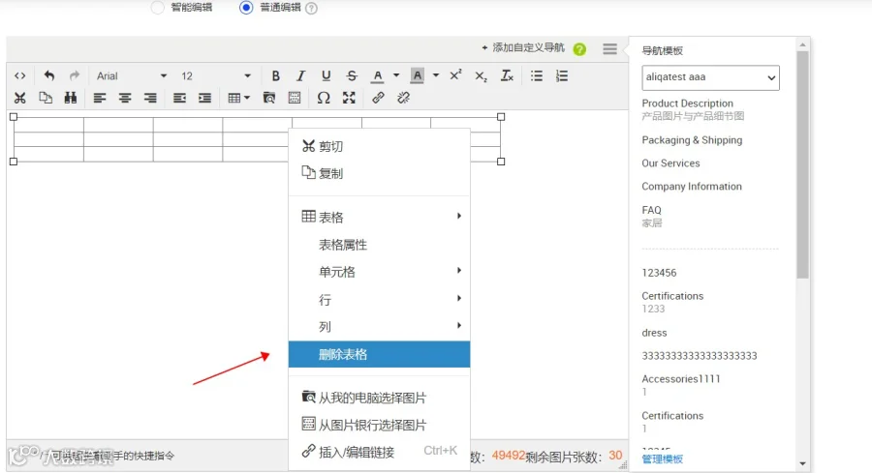Open the Arial font family dropdown
Image resolution: width=872 pixels, height=473 pixels.
pyautogui.click(x=131, y=76)
